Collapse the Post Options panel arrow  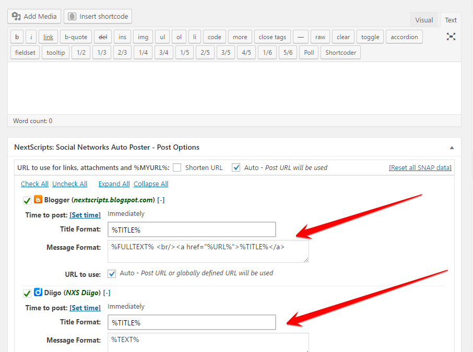click(x=452, y=148)
